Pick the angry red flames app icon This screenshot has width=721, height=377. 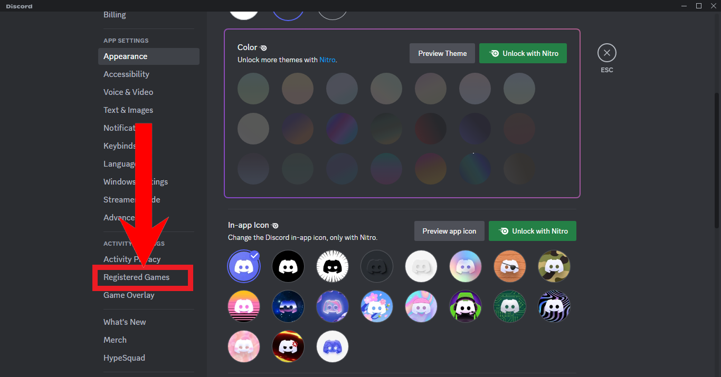(288, 346)
